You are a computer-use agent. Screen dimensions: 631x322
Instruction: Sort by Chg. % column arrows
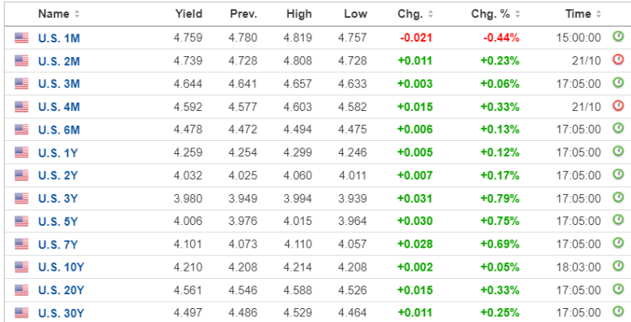pos(518,14)
